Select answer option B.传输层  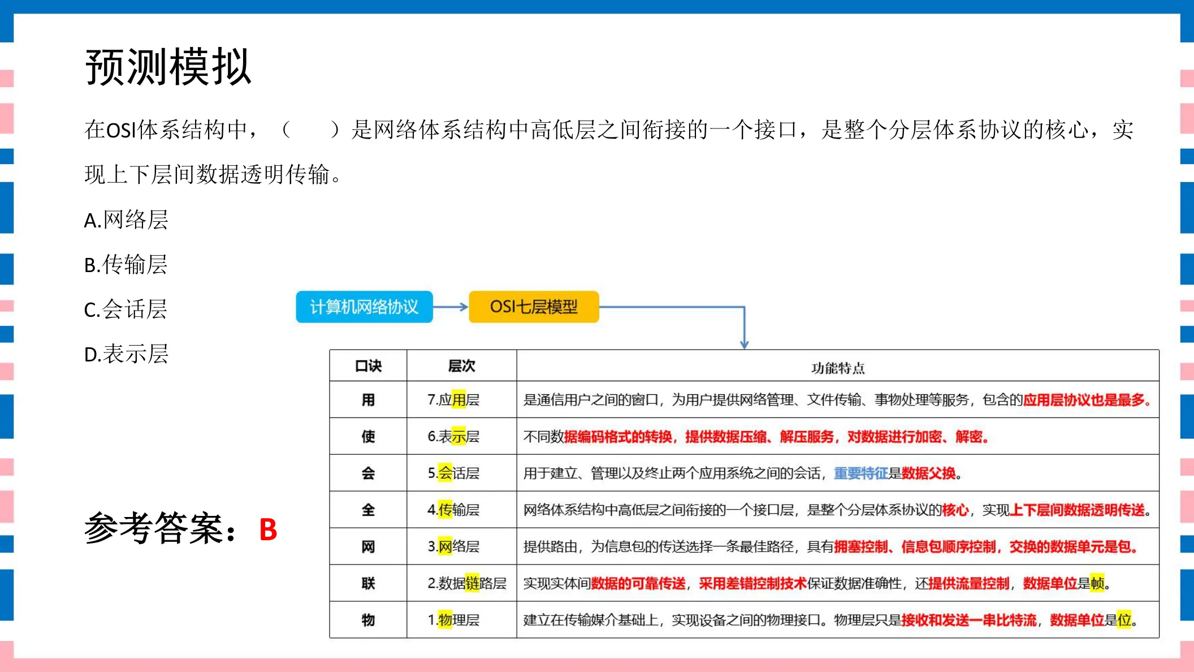[x=126, y=264]
